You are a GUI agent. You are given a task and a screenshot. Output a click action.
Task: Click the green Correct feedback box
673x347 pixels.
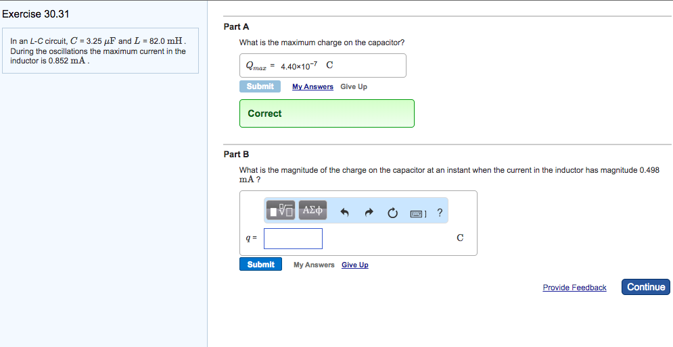tap(327, 113)
